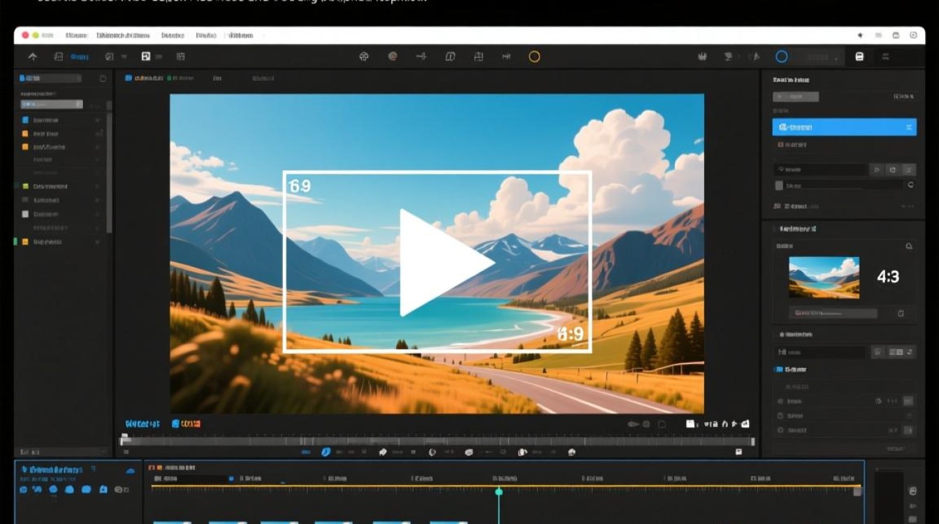Click the white rounded button right of the blue ring
Image resolution: width=939 pixels, height=524 pixels.
pos(859,57)
